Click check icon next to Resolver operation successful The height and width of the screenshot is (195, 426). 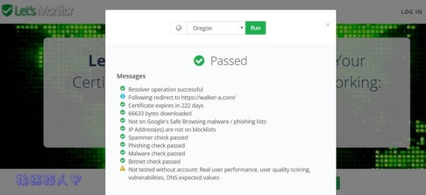pos(122,88)
